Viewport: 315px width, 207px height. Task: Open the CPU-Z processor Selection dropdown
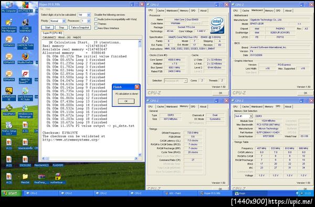click(x=175, y=81)
